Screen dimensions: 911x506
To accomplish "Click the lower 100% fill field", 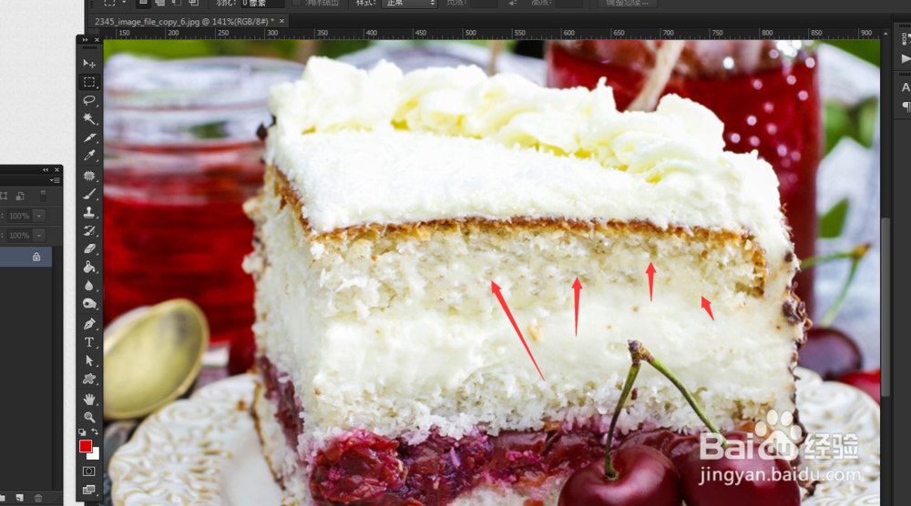I will pyautogui.click(x=19, y=236).
